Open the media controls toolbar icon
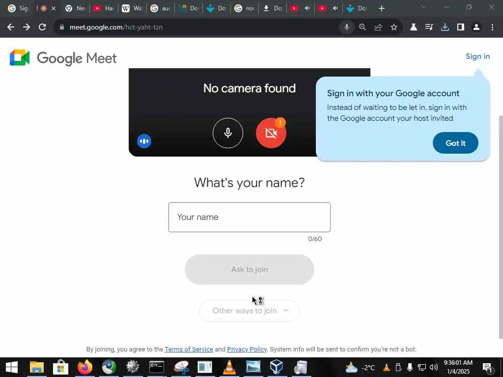This screenshot has height=377, width=503. click(x=429, y=27)
